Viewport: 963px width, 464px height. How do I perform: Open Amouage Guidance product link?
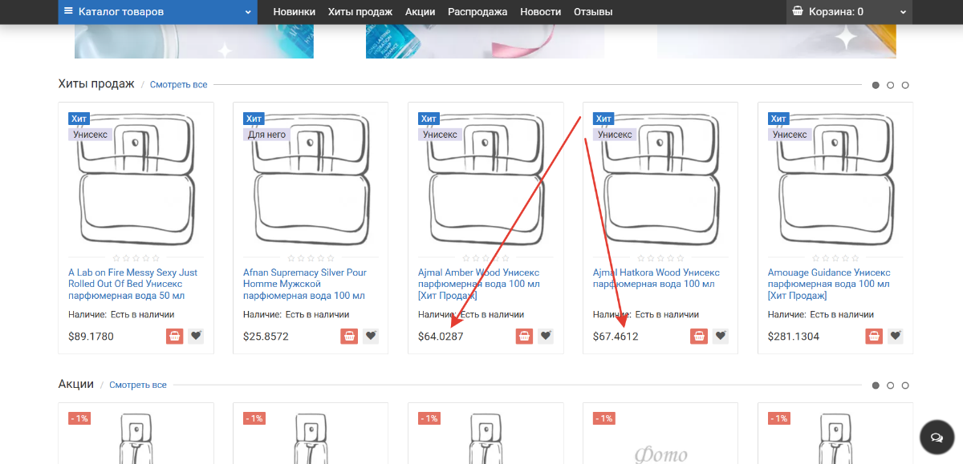[829, 284]
